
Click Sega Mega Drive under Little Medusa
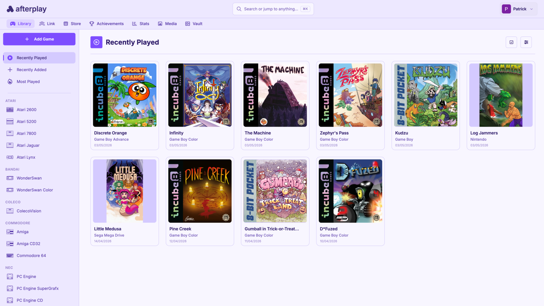(x=109, y=235)
